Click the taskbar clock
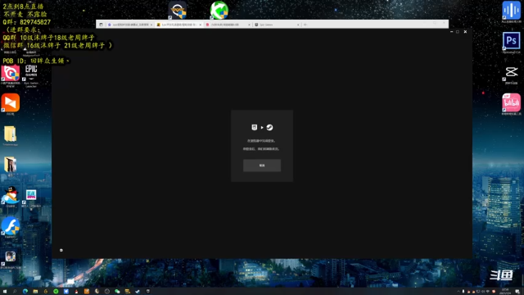This screenshot has height=295, width=524. [x=505, y=292]
